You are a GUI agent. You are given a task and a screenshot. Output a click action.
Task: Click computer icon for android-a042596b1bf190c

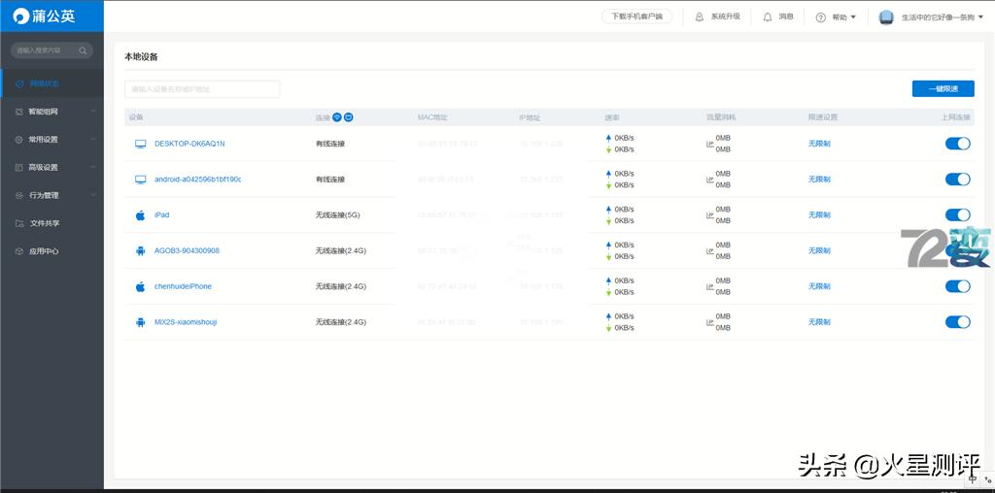point(140,180)
